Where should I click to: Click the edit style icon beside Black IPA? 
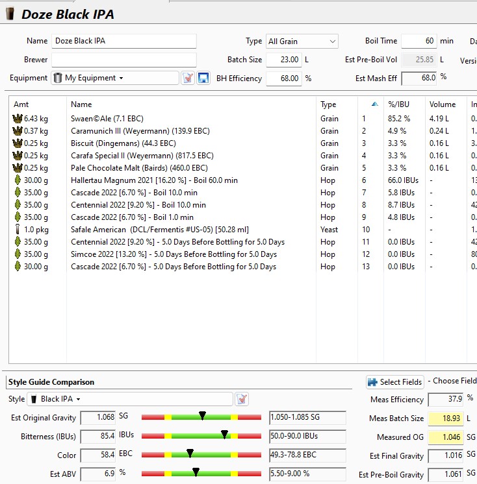point(242,399)
